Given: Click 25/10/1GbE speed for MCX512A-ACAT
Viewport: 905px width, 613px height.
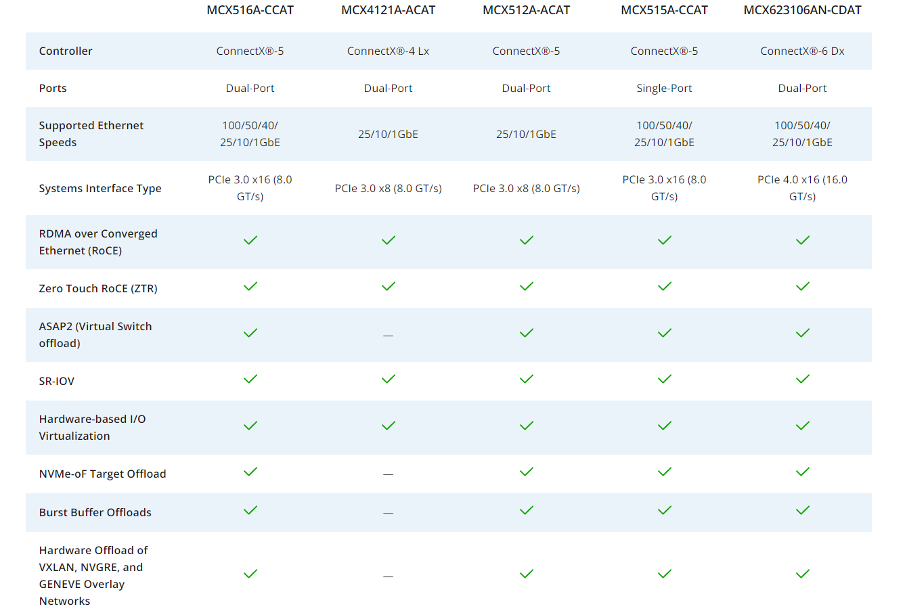Looking at the screenshot, I should 526,134.
